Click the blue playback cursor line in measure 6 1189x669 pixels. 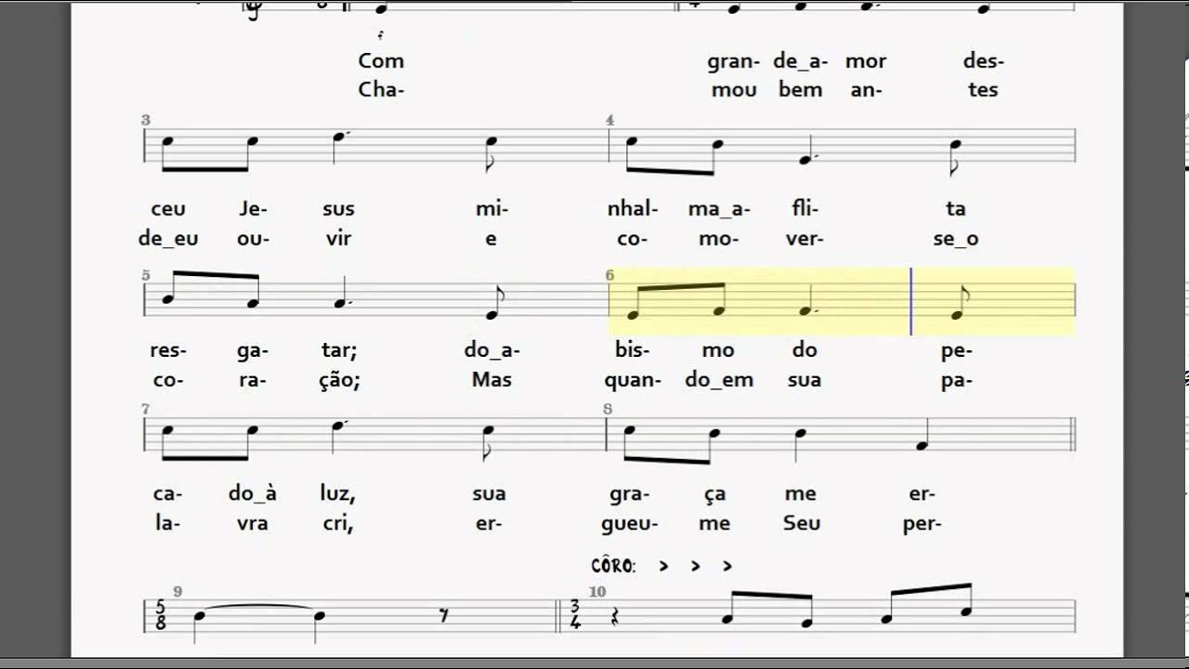911,301
